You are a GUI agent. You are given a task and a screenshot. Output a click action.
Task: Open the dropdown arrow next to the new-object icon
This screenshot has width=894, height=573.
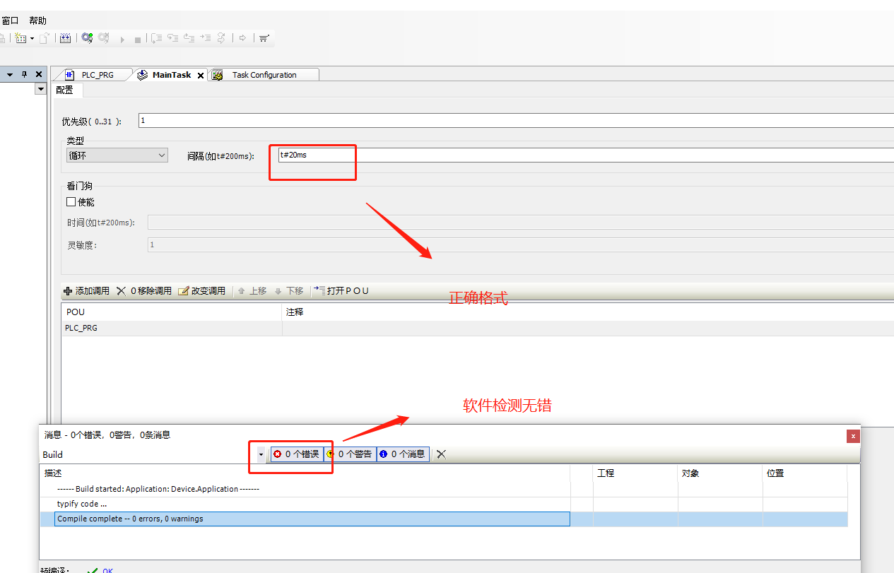32,39
